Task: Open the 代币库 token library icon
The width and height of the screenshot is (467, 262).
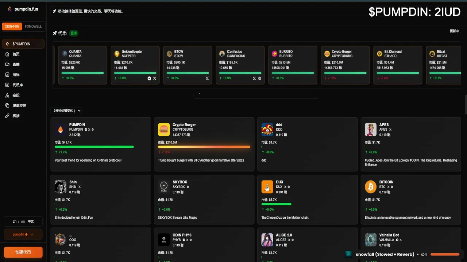Action: (7, 85)
